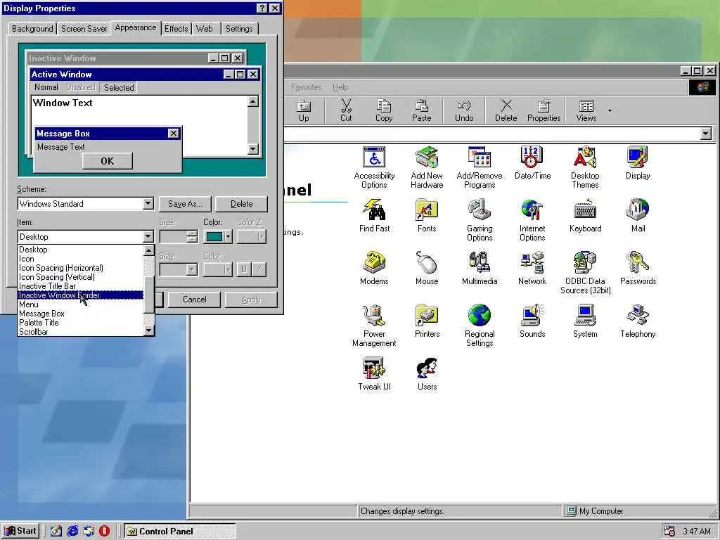
Task: Click the What's This help button
Action: click(x=262, y=8)
